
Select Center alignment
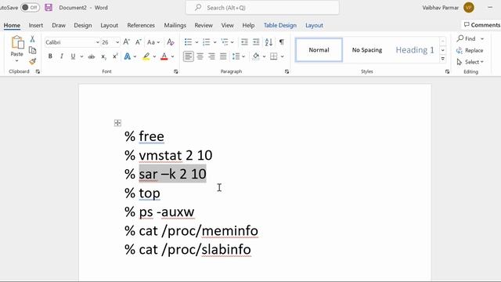(200, 56)
